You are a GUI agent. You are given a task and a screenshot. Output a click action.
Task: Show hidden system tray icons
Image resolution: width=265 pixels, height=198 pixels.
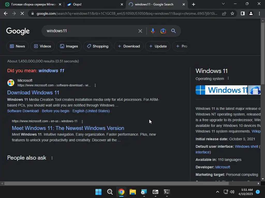(x=218, y=192)
